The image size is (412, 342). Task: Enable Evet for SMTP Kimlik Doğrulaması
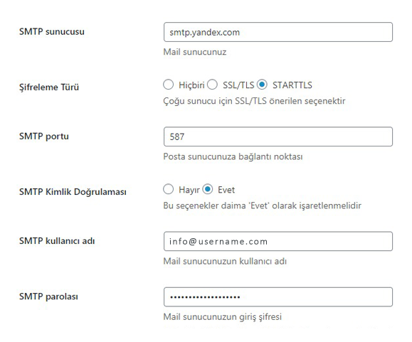tap(208, 189)
